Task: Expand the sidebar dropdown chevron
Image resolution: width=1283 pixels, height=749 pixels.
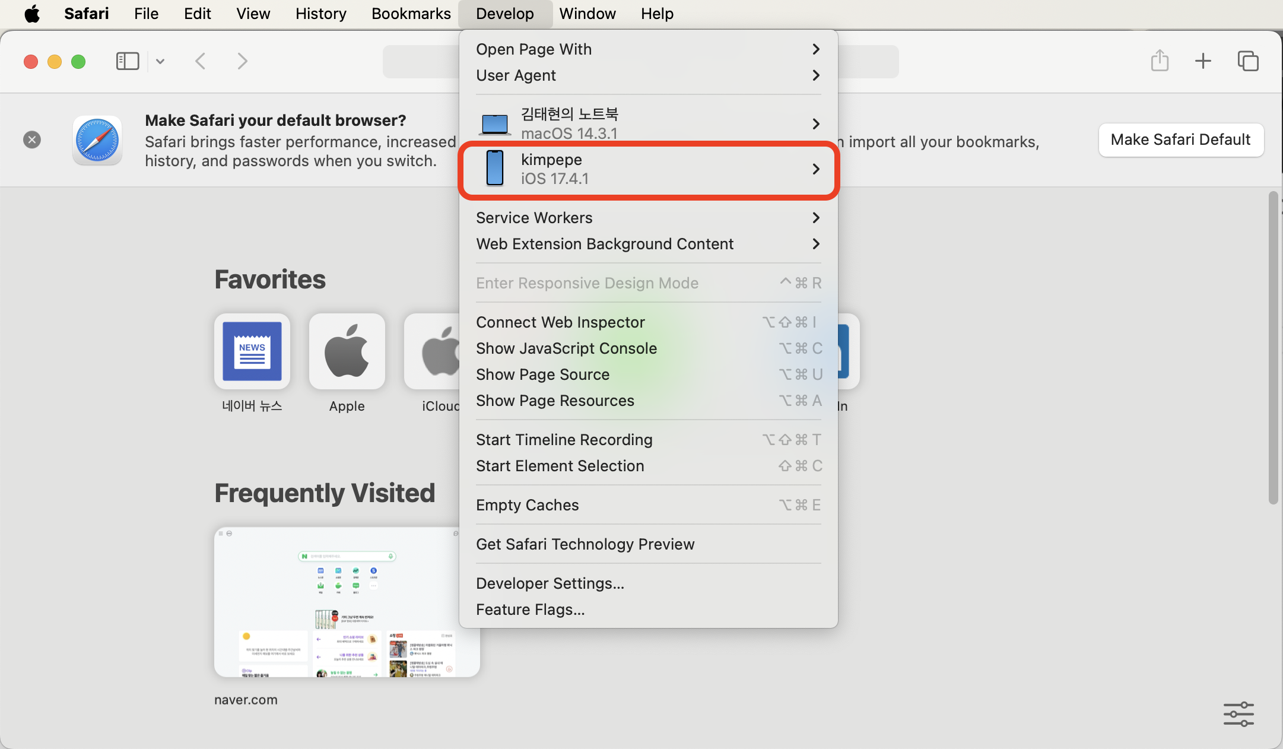Action: [x=160, y=61]
